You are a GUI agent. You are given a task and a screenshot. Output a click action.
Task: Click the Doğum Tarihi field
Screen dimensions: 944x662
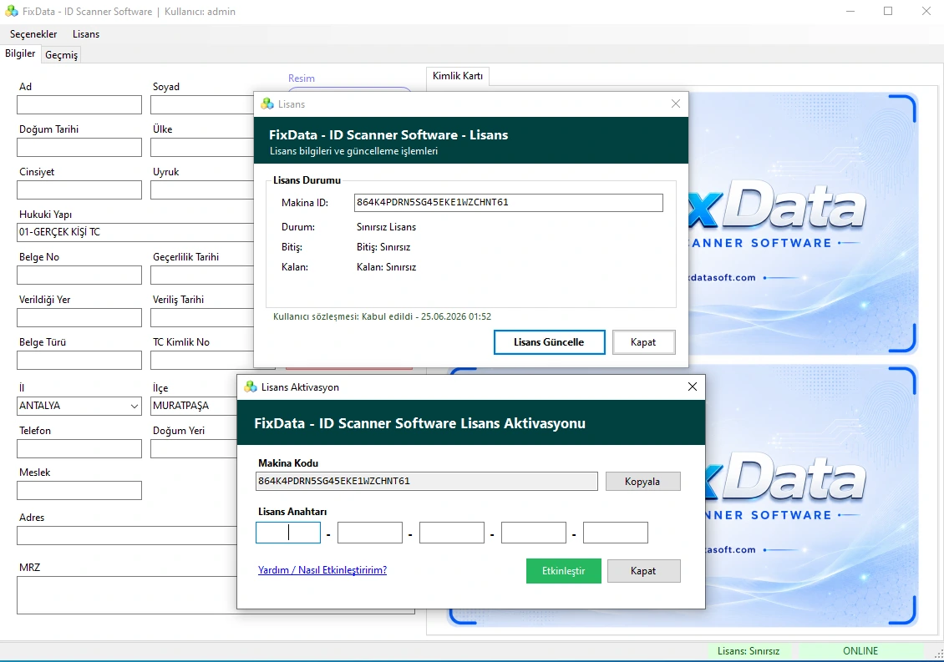79,148
